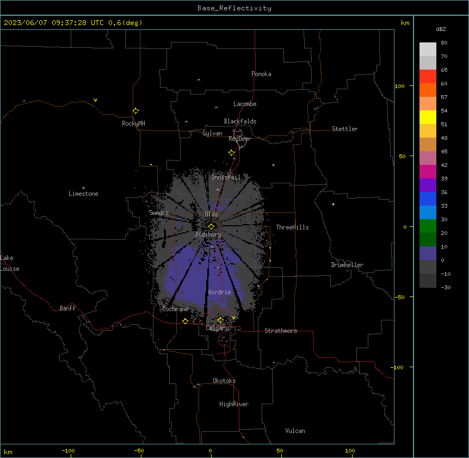Viewport: 469px width, 458px height.
Task: Click the yellow V marker northwest of RockyMH
Action: (x=95, y=100)
